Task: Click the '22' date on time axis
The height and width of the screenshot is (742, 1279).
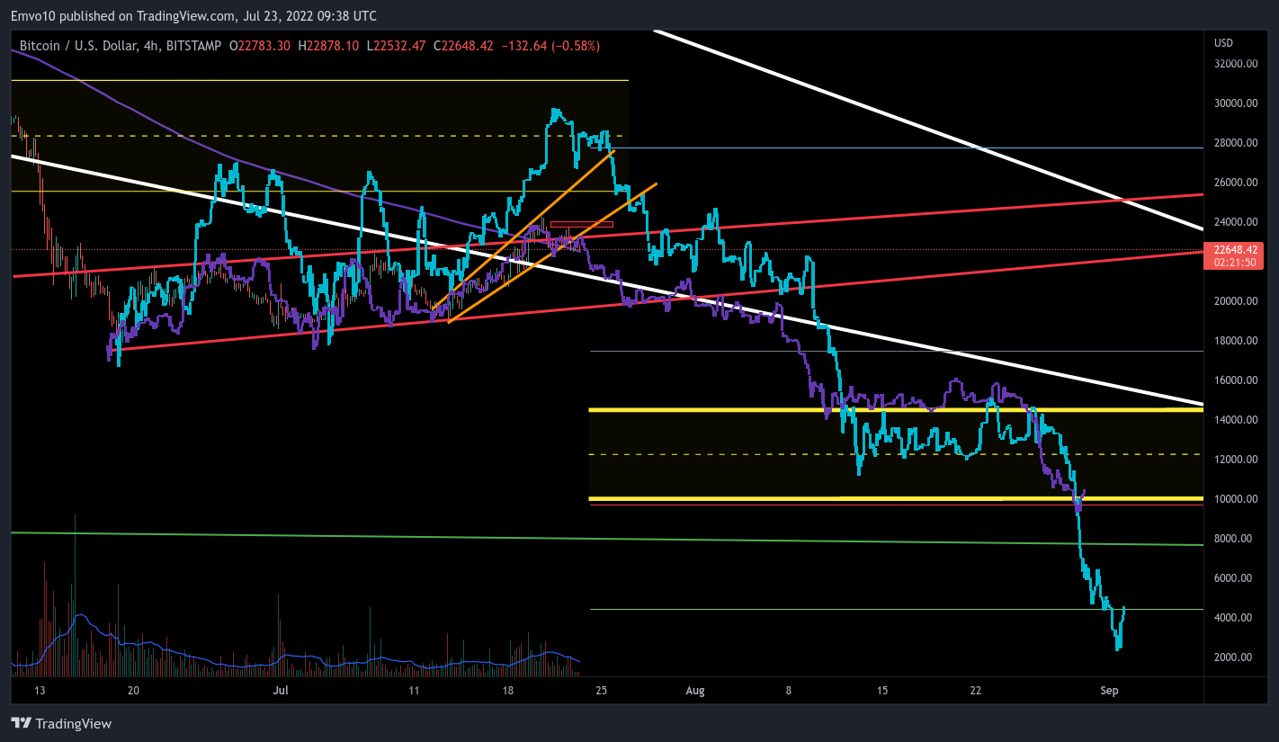Action: coord(976,691)
